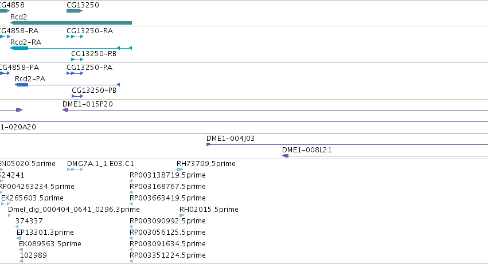Click the CG13250-PA protein glyph
The width and height of the screenshot is (488, 264).
(x=75, y=73)
